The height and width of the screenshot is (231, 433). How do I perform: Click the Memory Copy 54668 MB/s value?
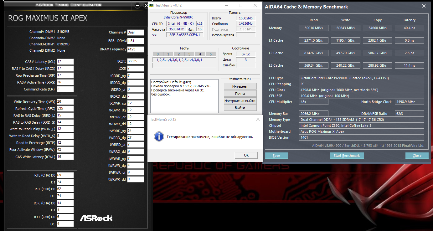377,28
